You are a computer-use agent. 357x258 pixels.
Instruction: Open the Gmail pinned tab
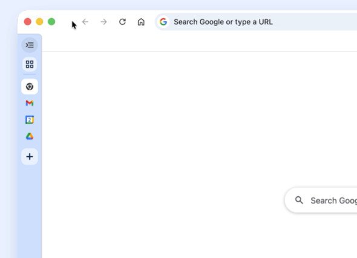pyautogui.click(x=30, y=103)
